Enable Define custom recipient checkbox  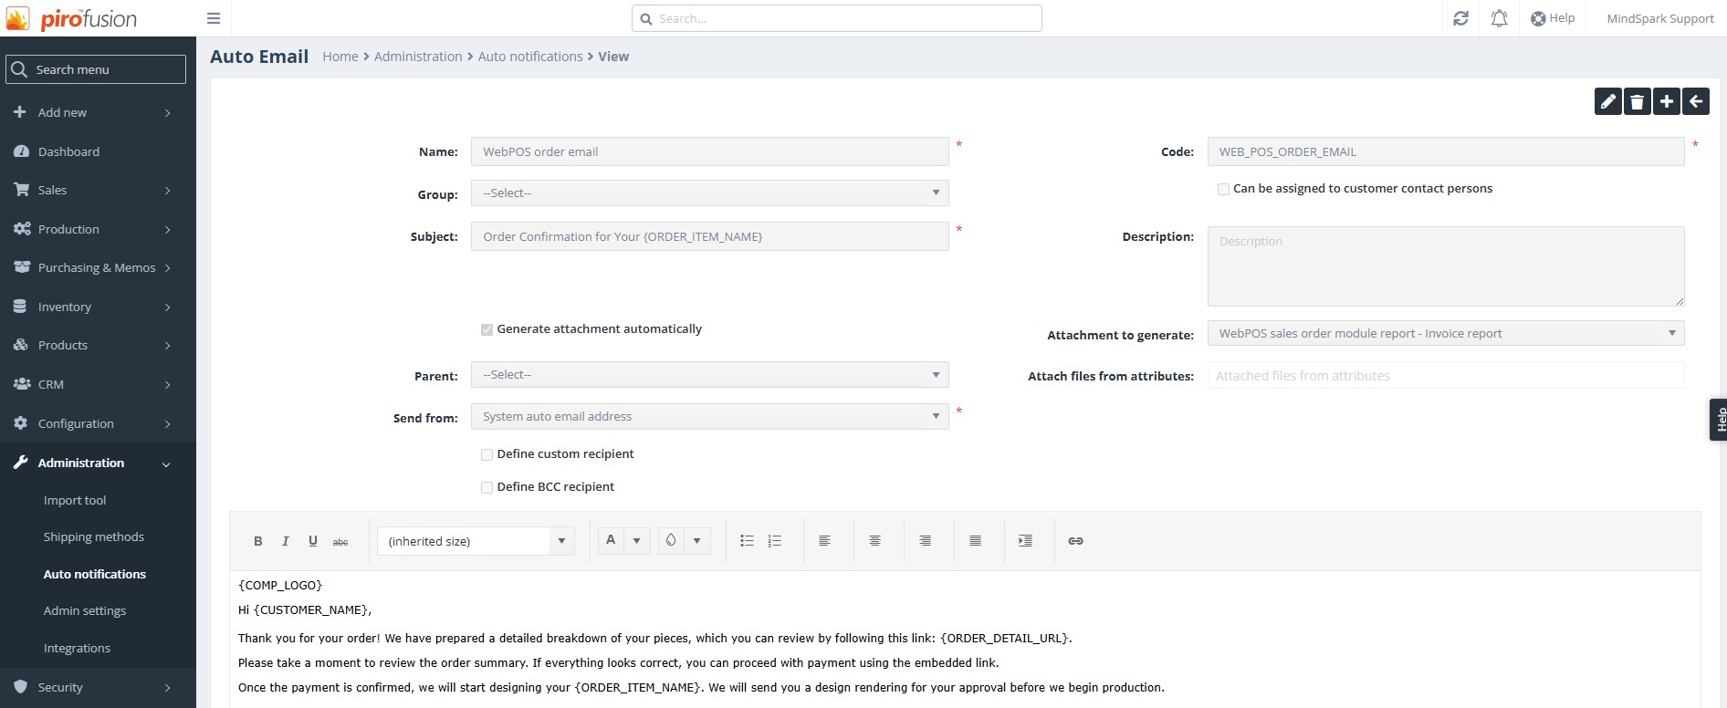point(487,454)
